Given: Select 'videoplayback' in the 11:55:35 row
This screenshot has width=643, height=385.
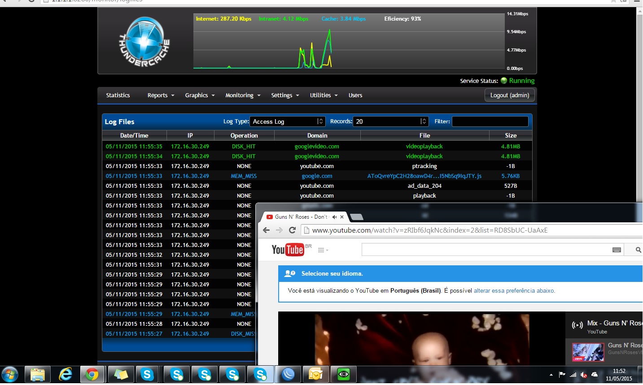Looking at the screenshot, I should point(424,147).
